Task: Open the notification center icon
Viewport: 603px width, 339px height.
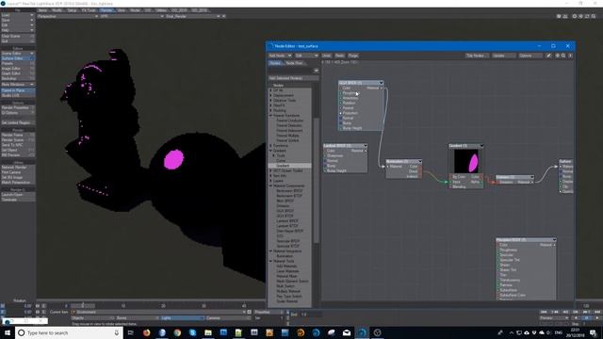Action: point(593,332)
